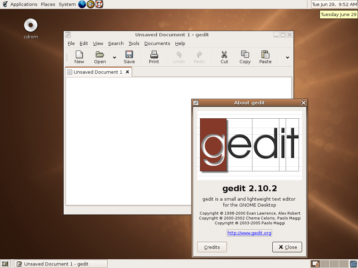The height and width of the screenshot is (268, 358).
Task: Create a new document with the New icon
Action: (x=79, y=57)
